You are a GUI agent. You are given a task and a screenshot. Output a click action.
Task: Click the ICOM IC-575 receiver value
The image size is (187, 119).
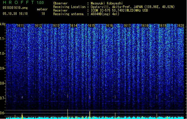point(120,10)
